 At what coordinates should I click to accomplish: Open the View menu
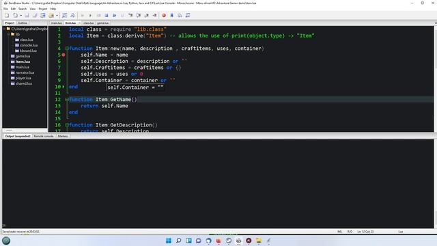[33, 9]
